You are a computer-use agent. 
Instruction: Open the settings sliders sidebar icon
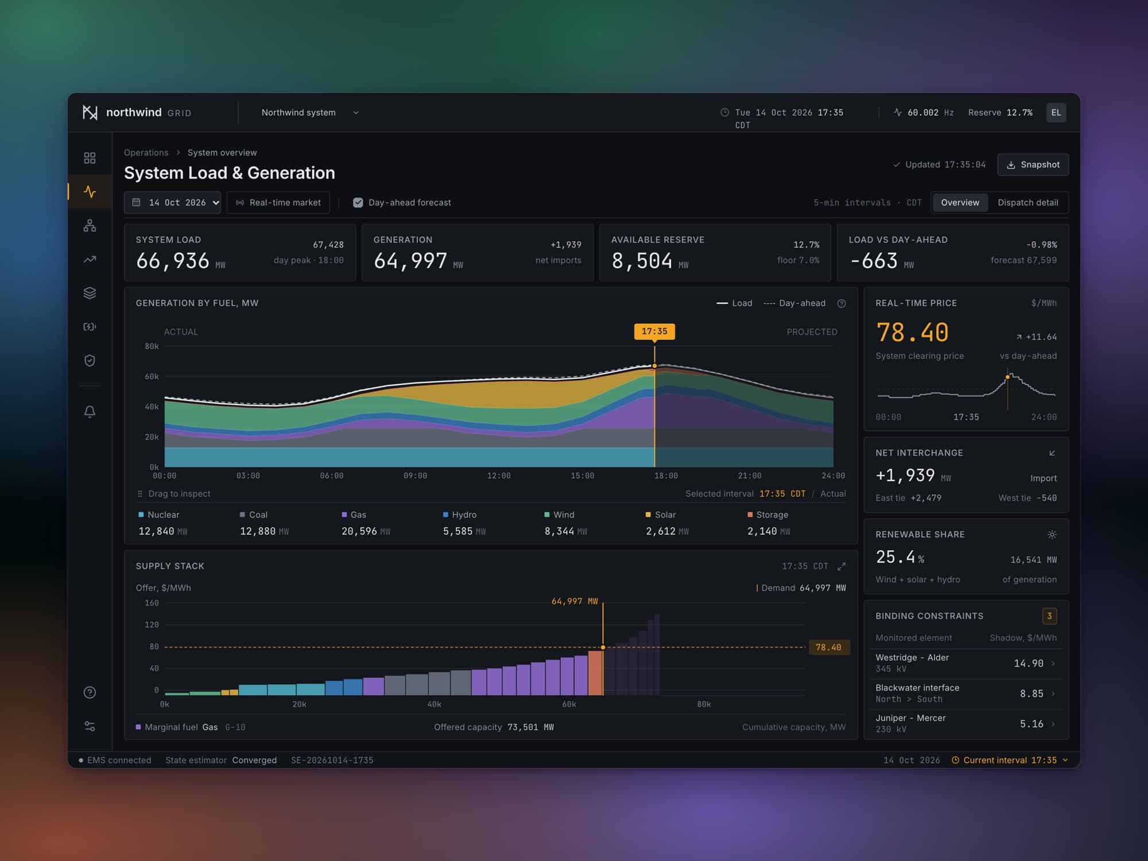click(x=90, y=726)
